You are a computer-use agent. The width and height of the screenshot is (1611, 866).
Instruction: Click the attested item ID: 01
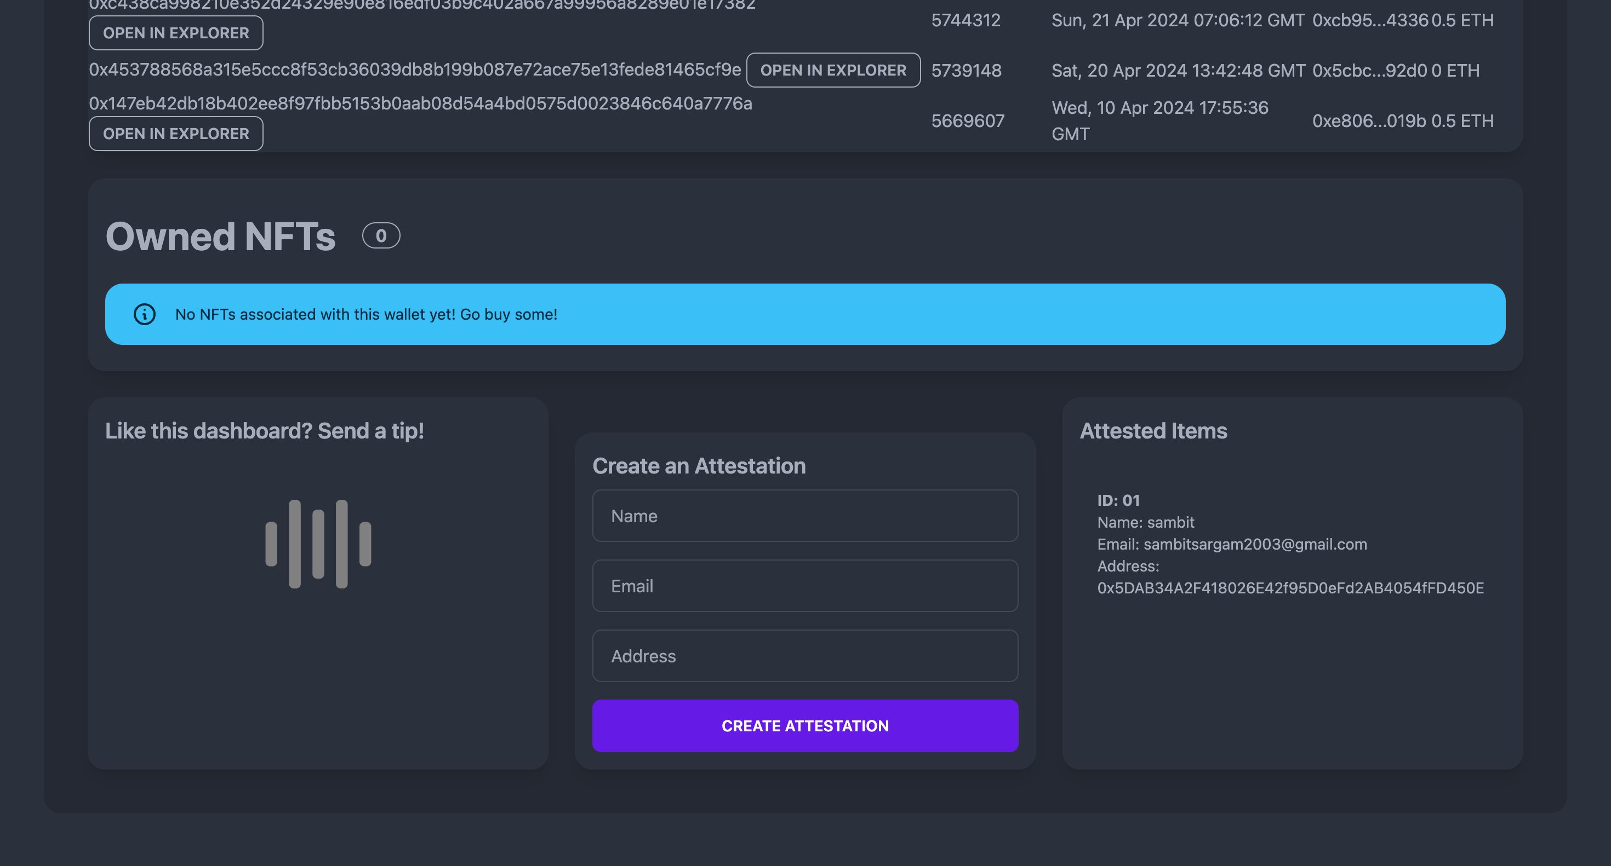click(x=1118, y=500)
